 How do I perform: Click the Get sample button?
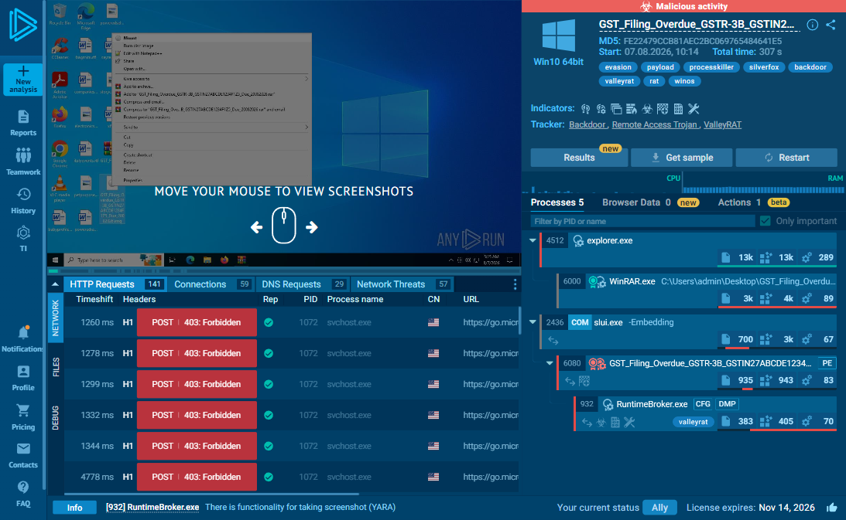tap(681, 158)
